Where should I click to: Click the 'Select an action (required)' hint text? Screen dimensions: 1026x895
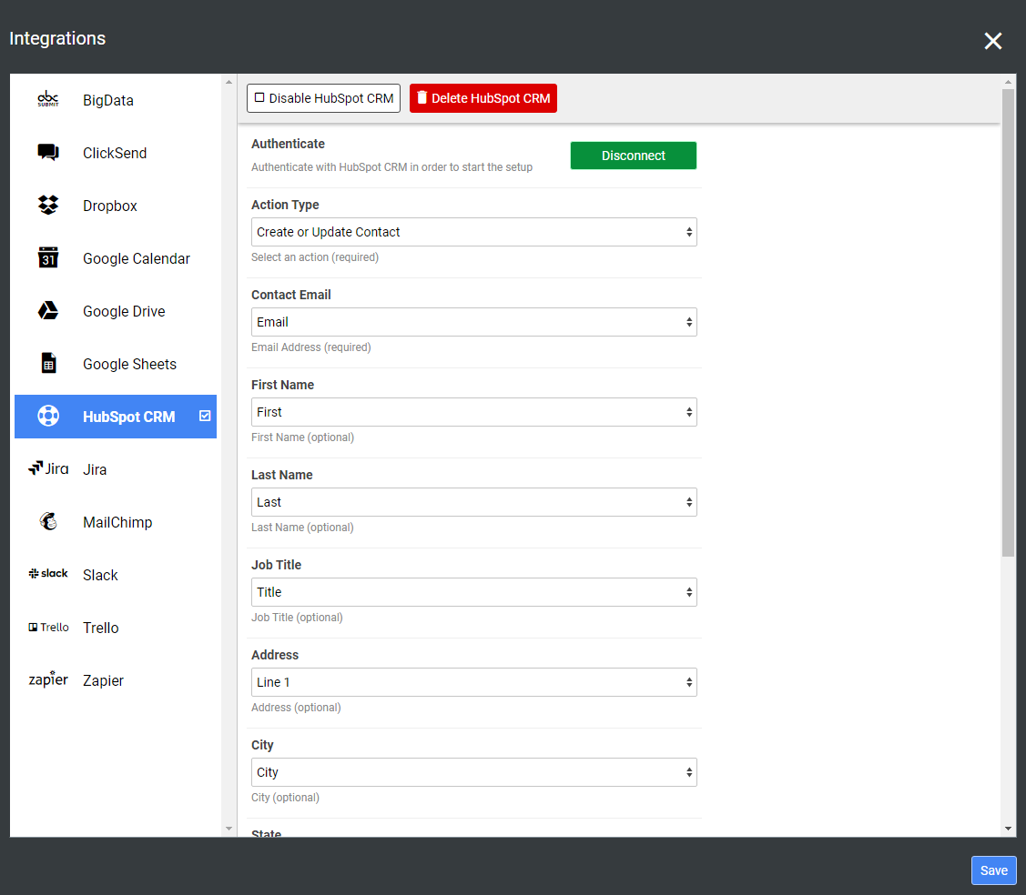point(315,256)
